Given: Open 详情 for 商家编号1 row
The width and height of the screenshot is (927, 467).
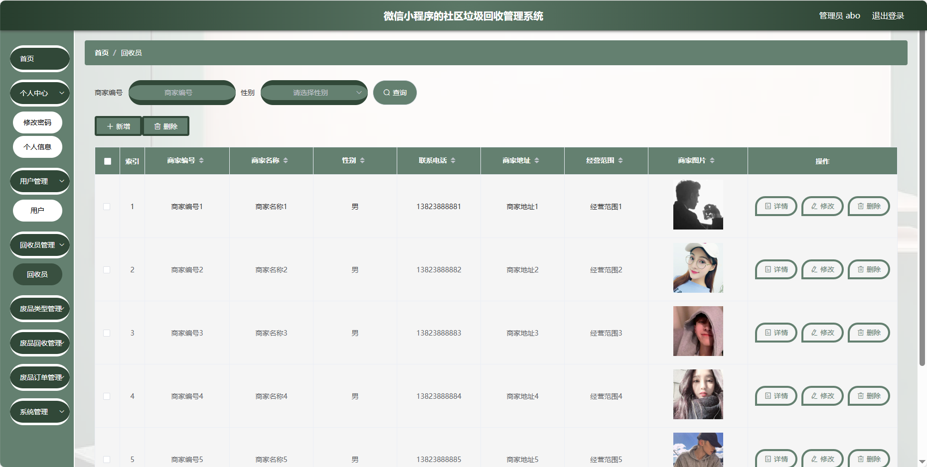Looking at the screenshot, I should pos(776,206).
